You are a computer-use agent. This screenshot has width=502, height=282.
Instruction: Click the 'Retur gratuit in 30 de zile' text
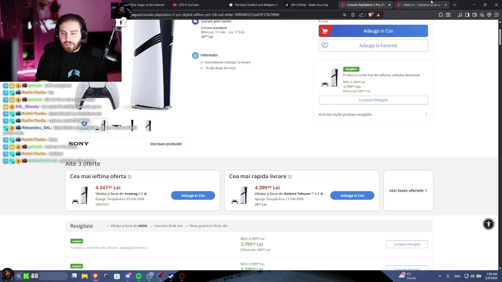(x=208, y=226)
